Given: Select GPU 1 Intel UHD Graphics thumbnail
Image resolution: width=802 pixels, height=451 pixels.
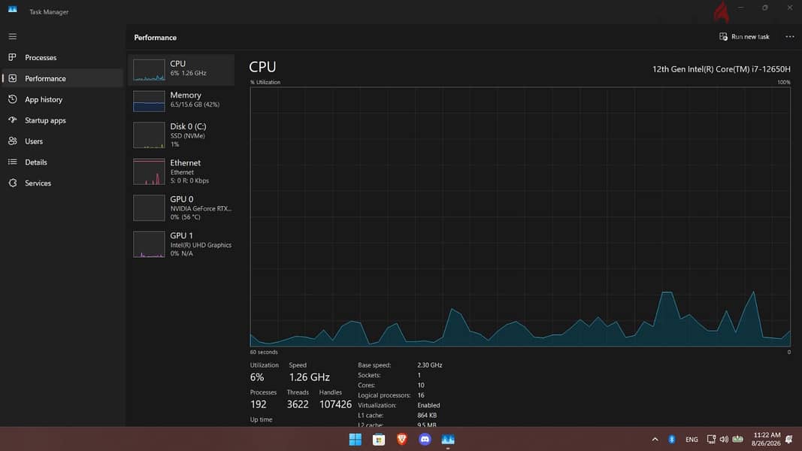Looking at the screenshot, I should click(x=149, y=244).
